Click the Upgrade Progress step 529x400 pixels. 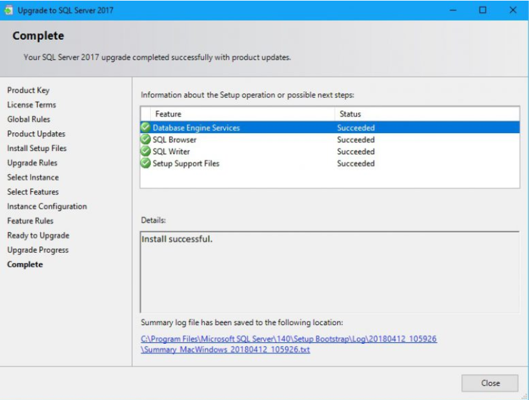[x=38, y=250]
